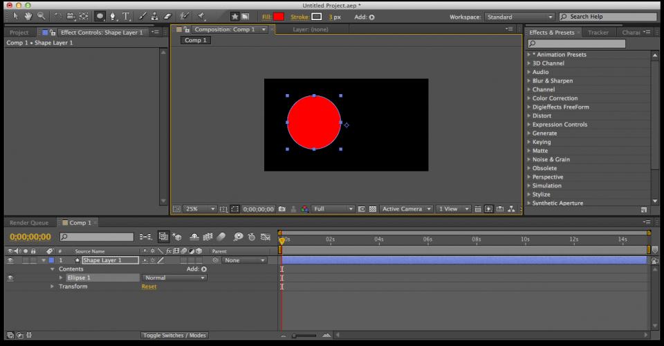Open the Active Camera view dropdown
The height and width of the screenshot is (346, 664).
[407, 209]
